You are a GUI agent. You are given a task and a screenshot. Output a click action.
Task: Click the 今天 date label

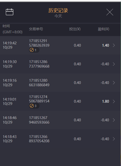tap(58, 16)
